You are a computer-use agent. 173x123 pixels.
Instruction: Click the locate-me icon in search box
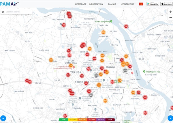[3, 12]
